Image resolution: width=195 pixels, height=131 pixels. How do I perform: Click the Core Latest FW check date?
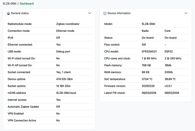click(x=172, y=93)
